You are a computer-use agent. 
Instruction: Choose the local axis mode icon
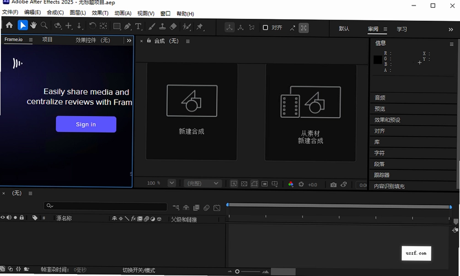coord(230,27)
